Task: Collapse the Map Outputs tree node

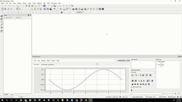Action: click(x=157, y=61)
